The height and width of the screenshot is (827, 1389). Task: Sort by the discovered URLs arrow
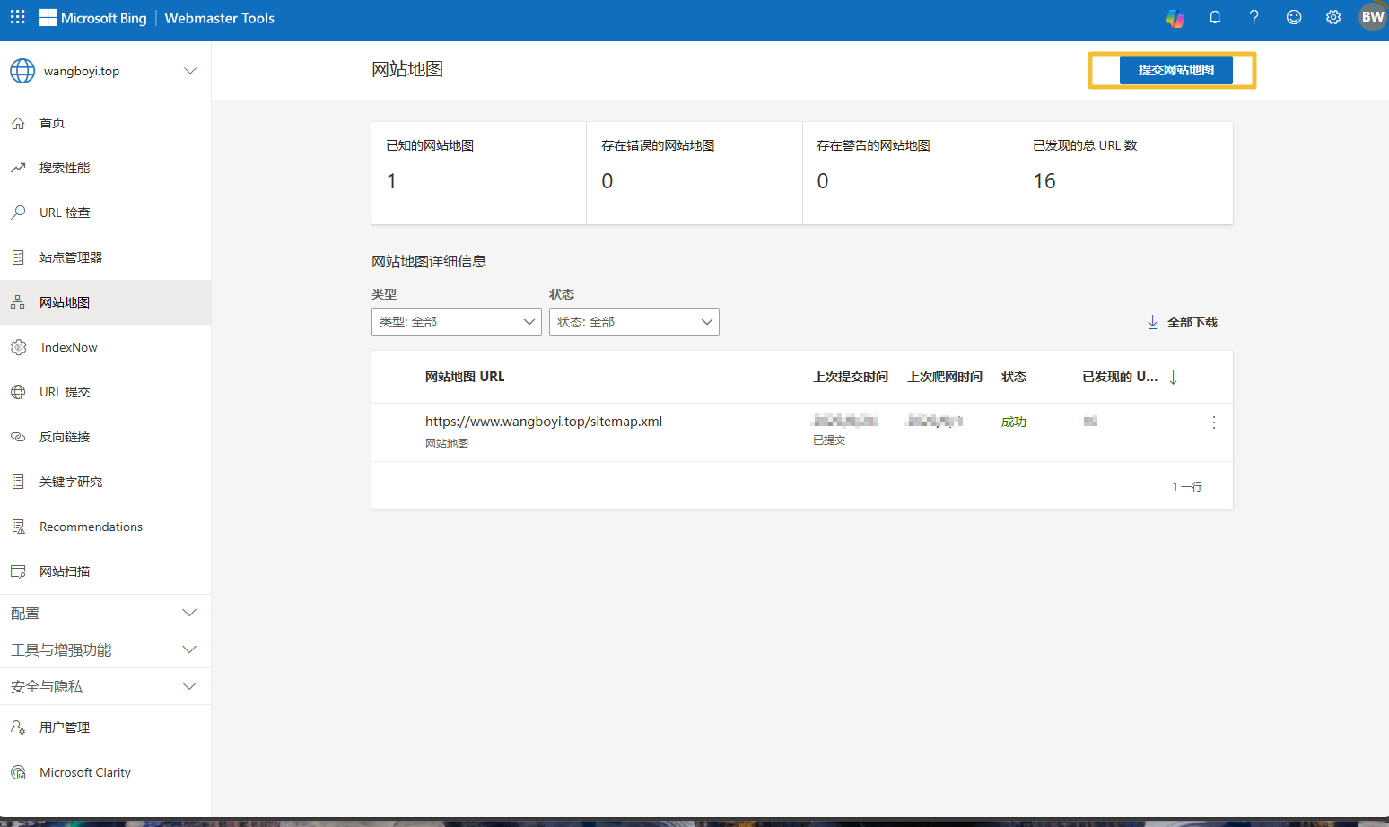click(x=1173, y=378)
